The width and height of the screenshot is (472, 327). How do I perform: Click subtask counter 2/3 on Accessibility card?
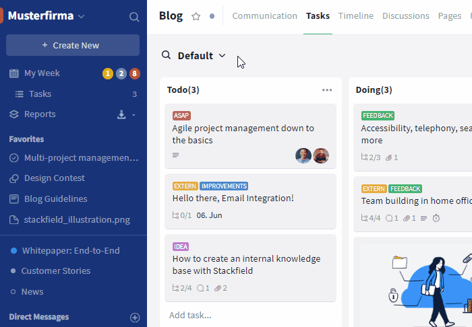point(371,157)
